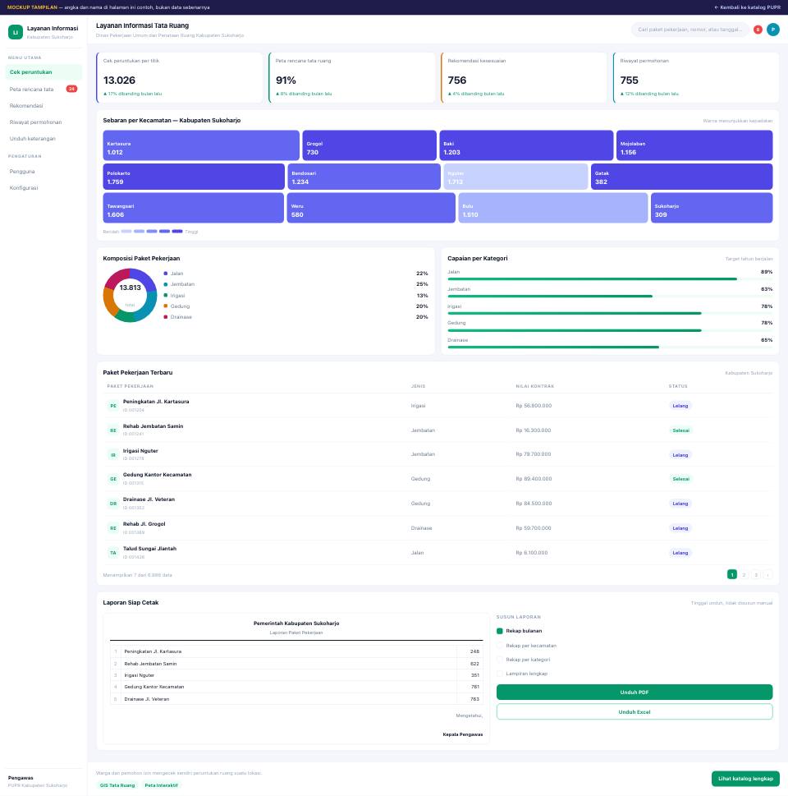Open the Rekomendasi kesesuaian 756 stat card
The height and width of the screenshot is (796, 788).
525,78
